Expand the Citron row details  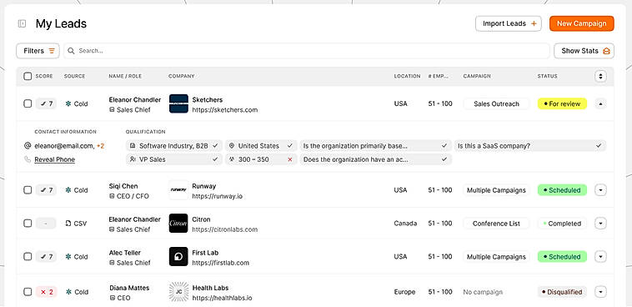pyautogui.click(x=600, y=224)
